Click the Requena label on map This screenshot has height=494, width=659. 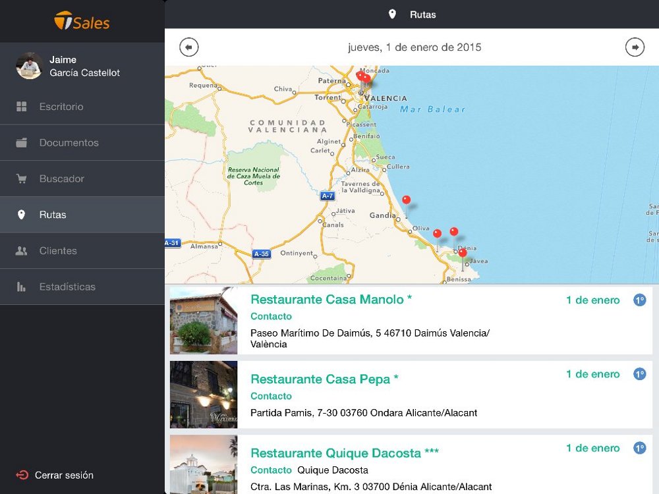pos(203,85)
